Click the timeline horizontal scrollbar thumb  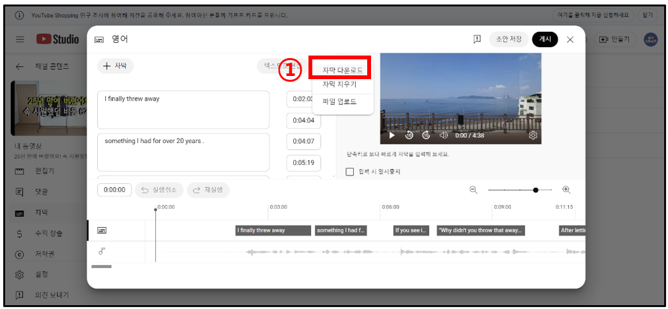coord(102,267)
